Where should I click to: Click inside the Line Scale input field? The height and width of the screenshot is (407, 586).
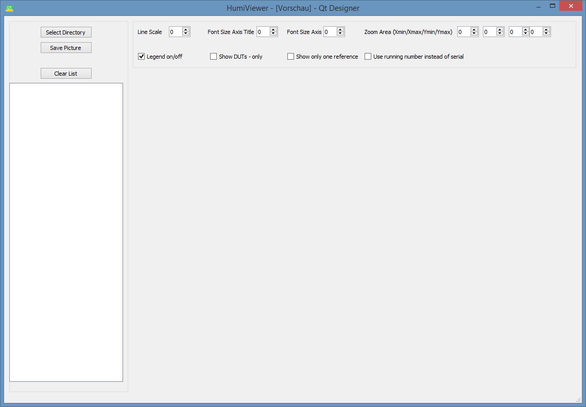click(x=176, y=31)
